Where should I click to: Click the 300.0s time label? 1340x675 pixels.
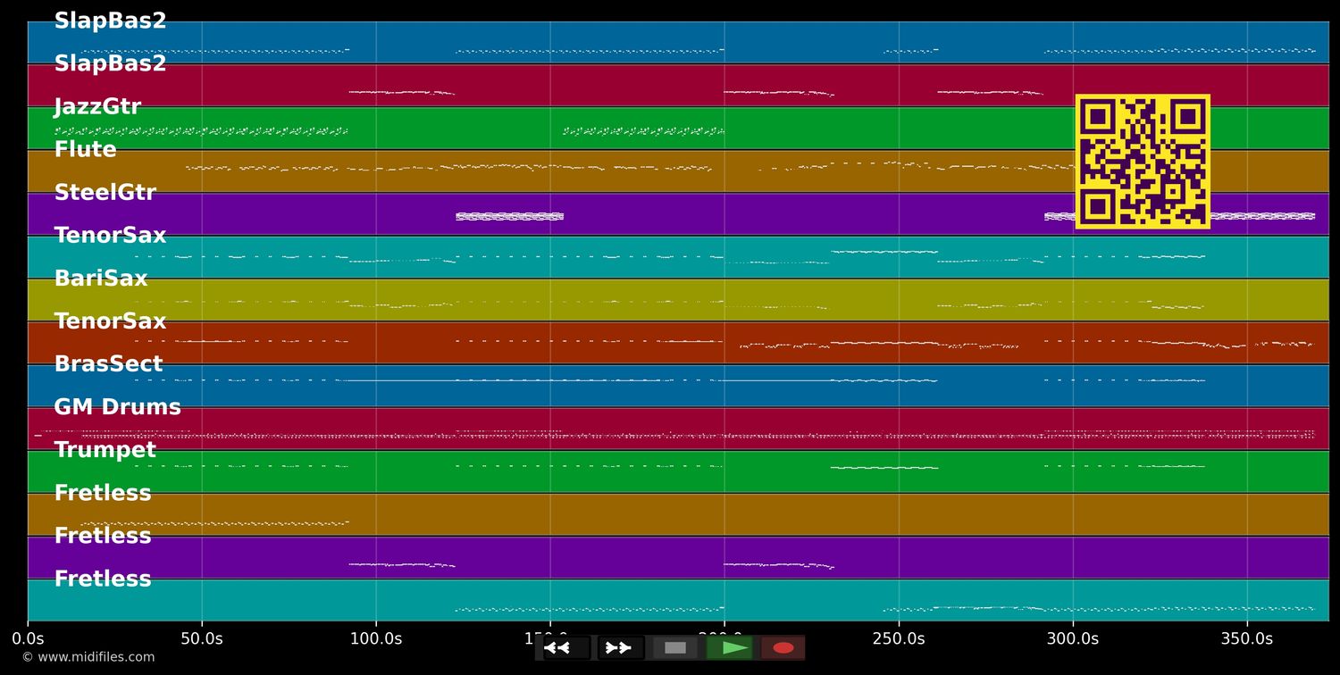click(x=1073, y=638)
